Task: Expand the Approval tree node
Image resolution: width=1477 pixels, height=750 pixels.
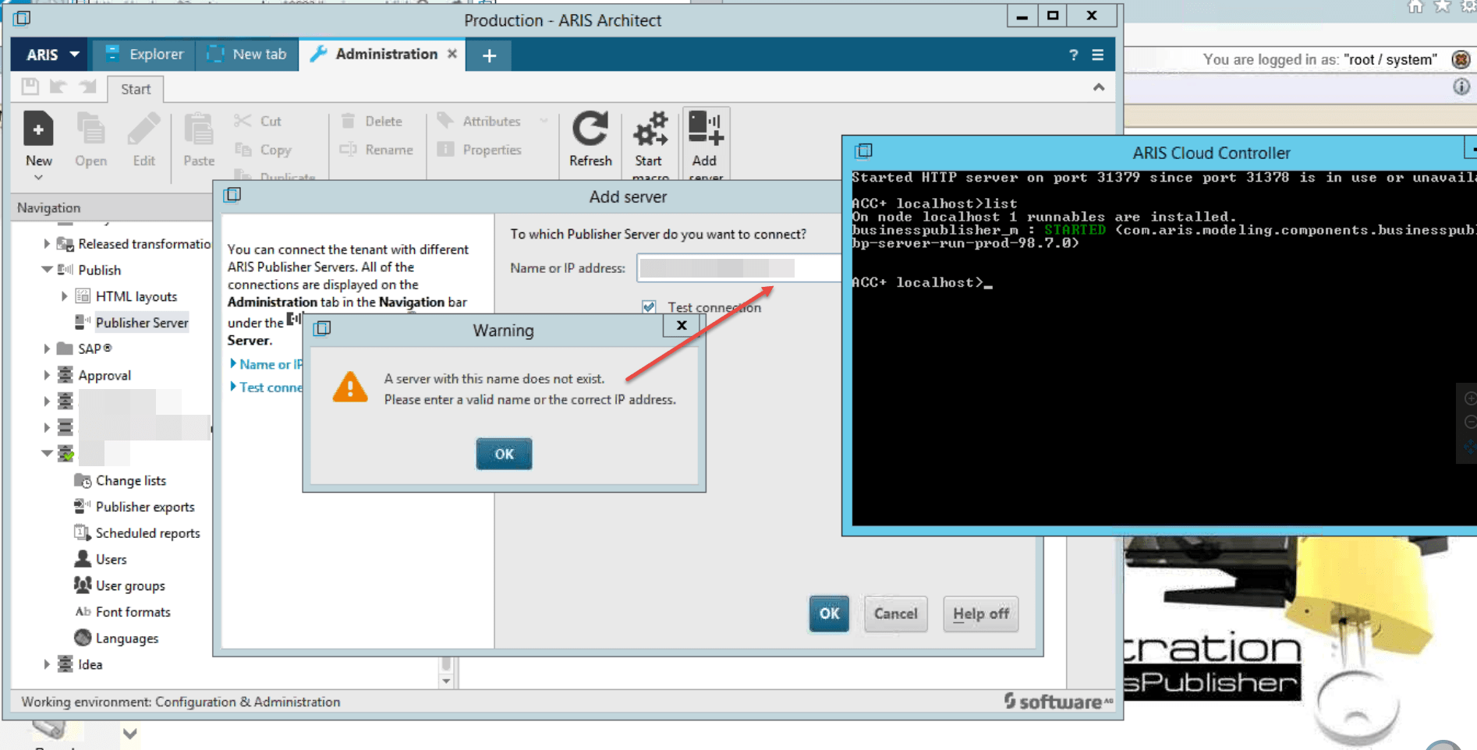Action: coord(47,375)
